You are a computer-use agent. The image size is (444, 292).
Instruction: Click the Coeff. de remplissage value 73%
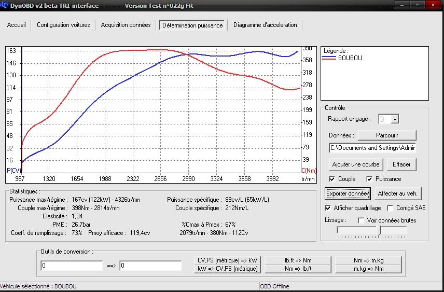pyautogui.click(x=77, y=233)
